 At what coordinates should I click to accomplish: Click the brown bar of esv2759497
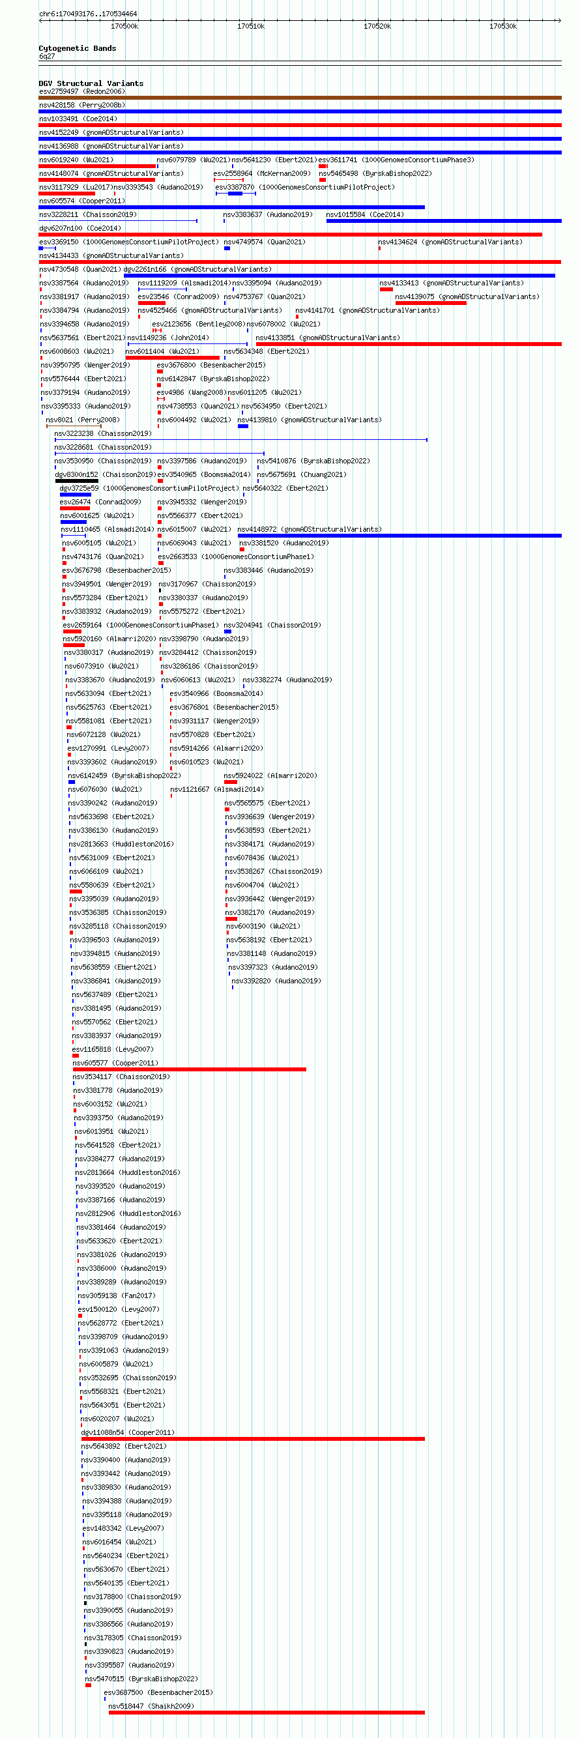coord(300,98)
